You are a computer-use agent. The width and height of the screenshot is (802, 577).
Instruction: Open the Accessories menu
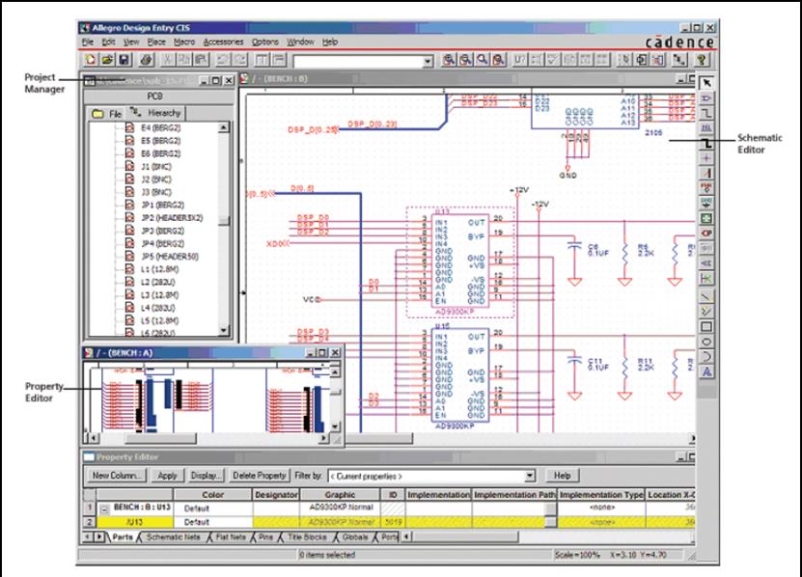(x=224, y=41)
